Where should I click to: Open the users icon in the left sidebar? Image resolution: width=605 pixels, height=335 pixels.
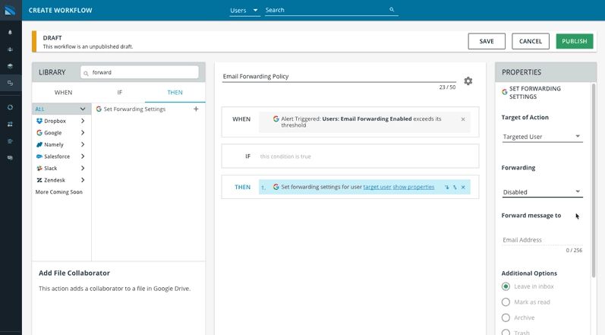click(10, 49)
